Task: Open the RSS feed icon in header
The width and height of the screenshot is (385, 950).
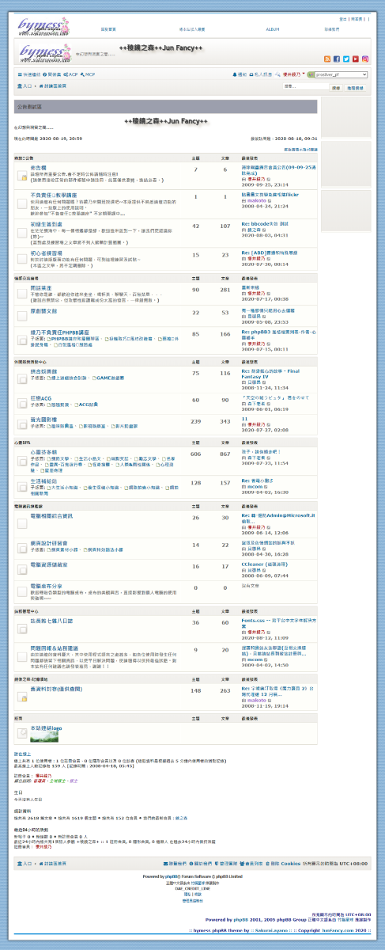Action: tap(327, 59)
